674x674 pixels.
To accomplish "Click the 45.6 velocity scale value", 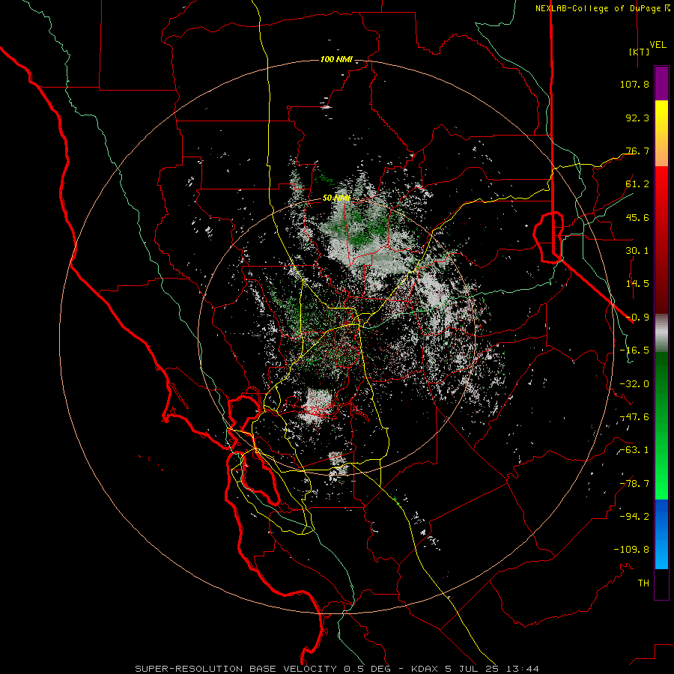I will [637, 217].
